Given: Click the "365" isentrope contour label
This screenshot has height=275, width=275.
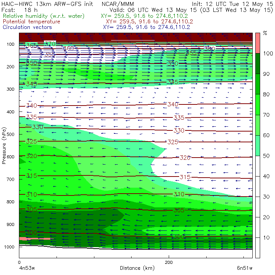Looking at the screenshot, I should coord(32,46).
